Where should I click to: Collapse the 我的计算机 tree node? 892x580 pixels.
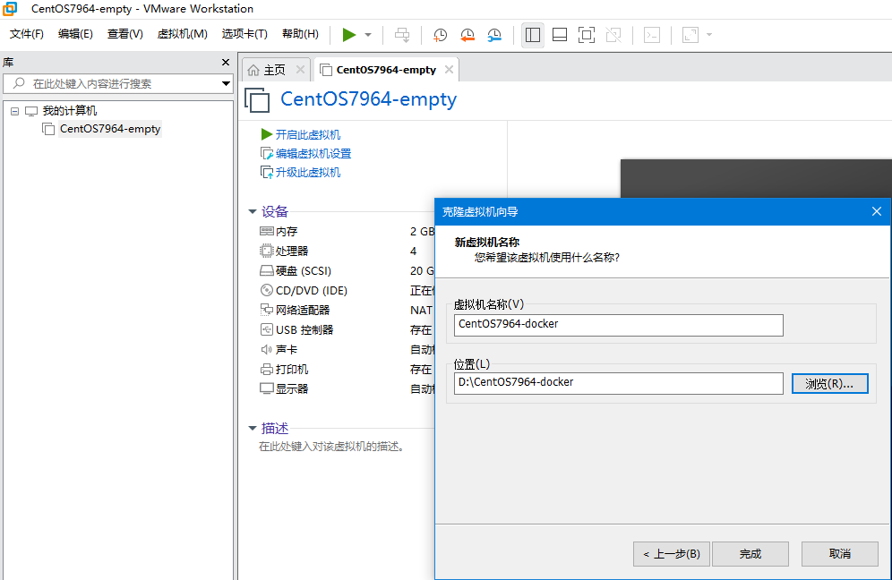point(15,112)
